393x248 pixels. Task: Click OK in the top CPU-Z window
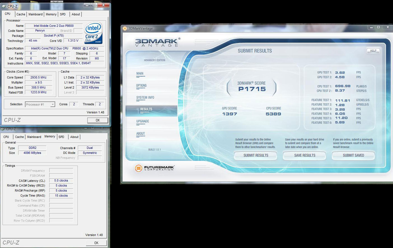(x=97, y=120)
